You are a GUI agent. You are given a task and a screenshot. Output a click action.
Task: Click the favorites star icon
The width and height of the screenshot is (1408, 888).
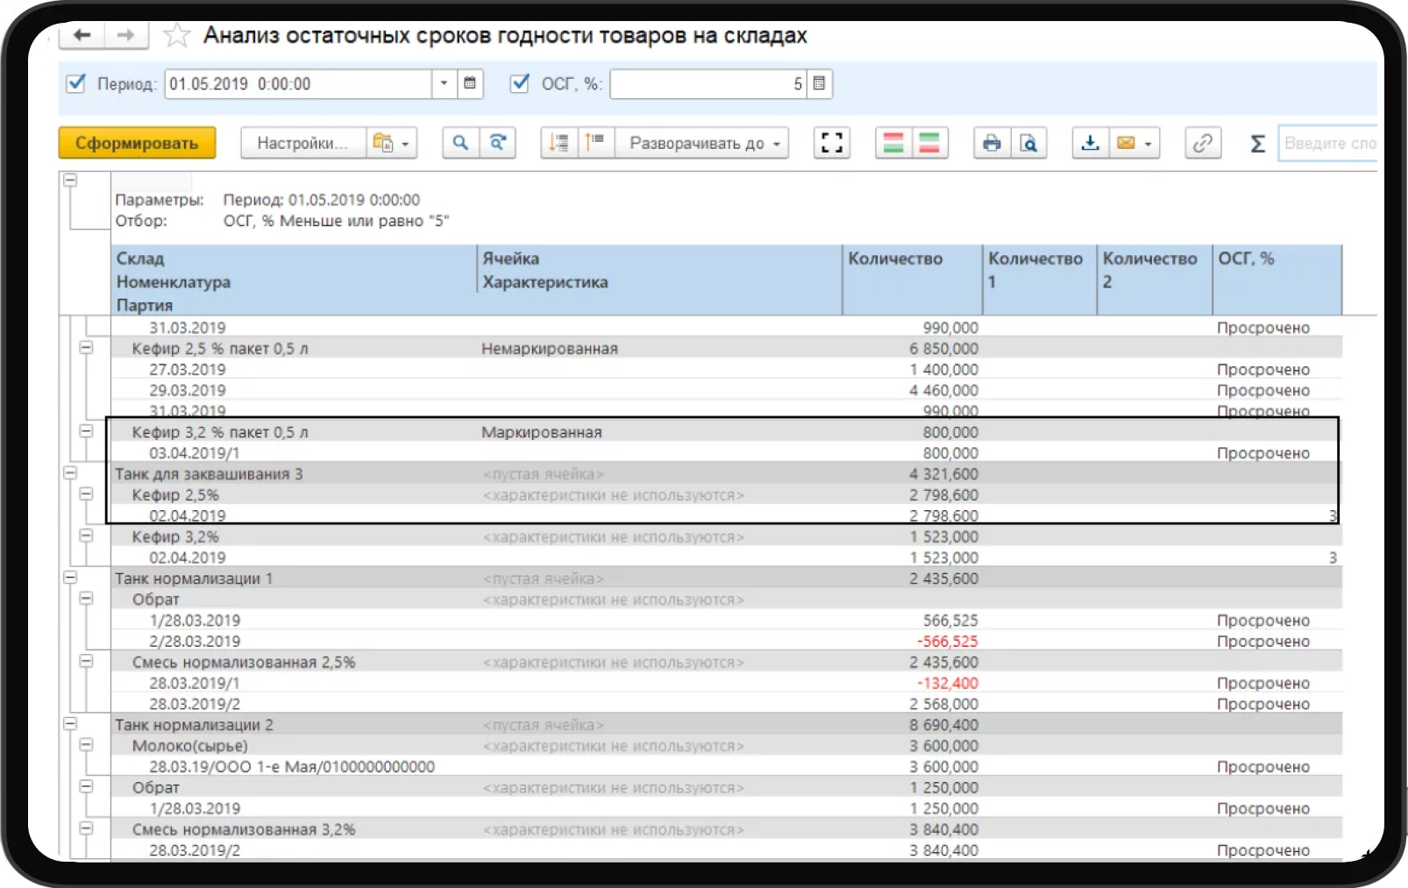click(177, 35)
